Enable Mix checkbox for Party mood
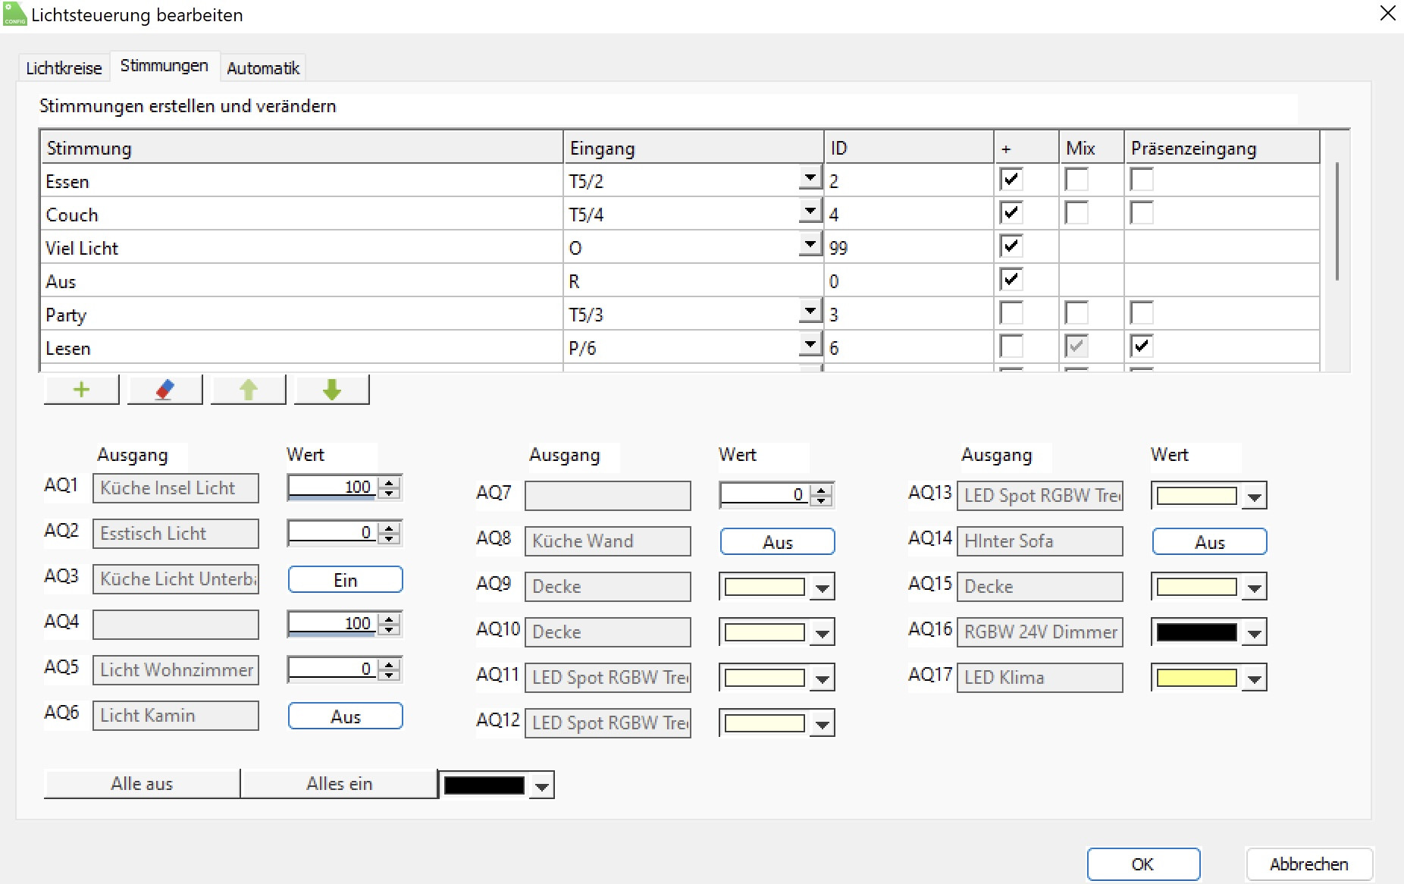 (1076, 313)
